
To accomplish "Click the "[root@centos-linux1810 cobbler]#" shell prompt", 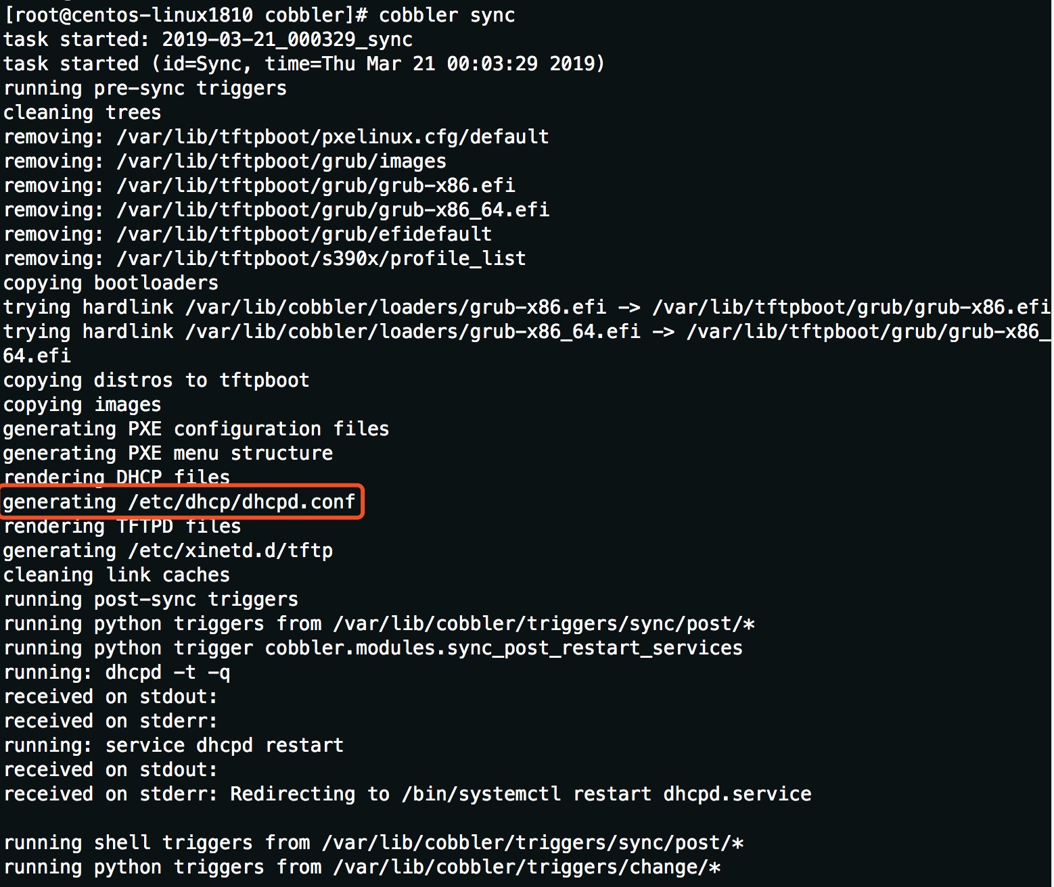I will (185, 15).
